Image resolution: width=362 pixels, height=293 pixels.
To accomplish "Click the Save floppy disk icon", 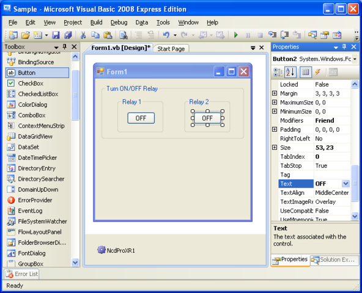I will tap(56, 35).
